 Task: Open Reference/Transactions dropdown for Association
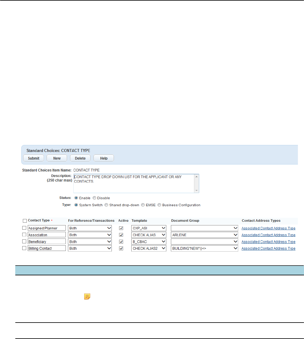[x=90, y=235]
